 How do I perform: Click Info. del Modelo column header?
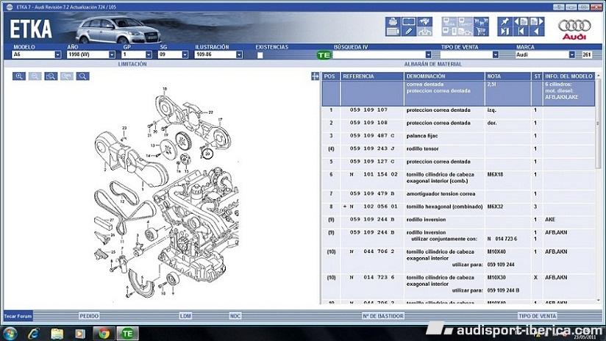click(568, 76)
